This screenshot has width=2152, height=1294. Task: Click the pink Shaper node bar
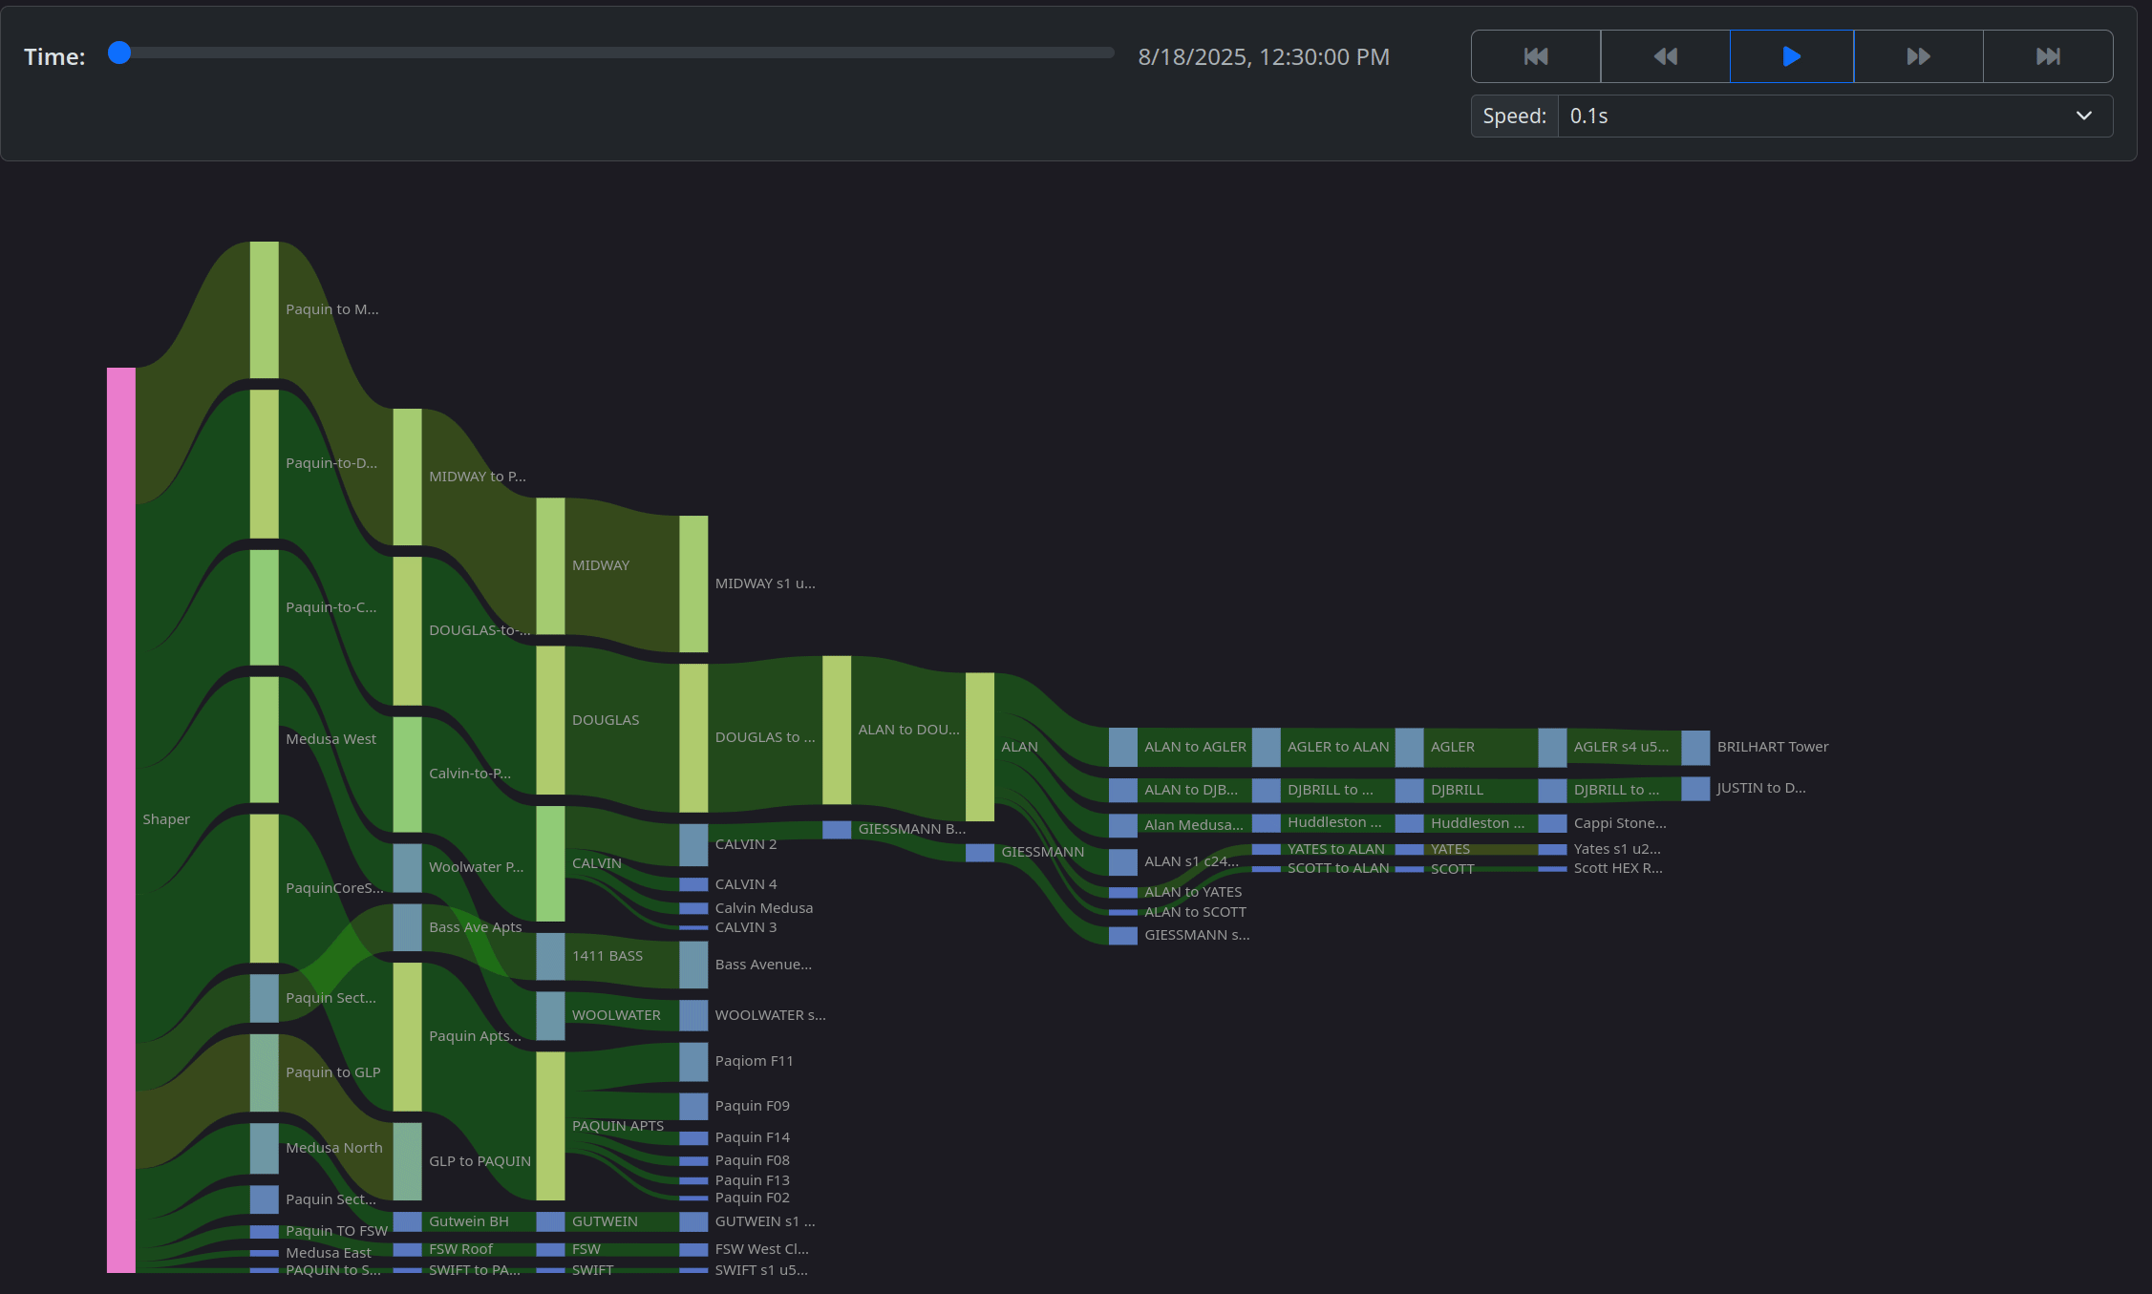(121, 819)
